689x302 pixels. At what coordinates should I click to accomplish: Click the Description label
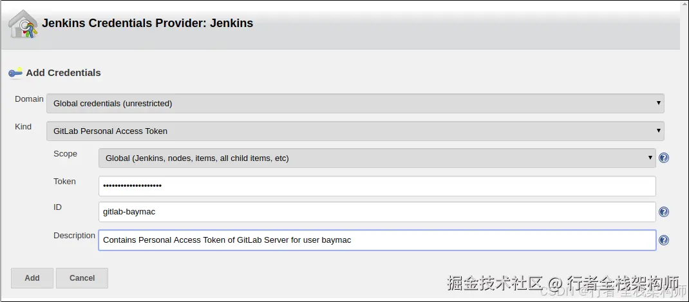(x=74, y=236)
